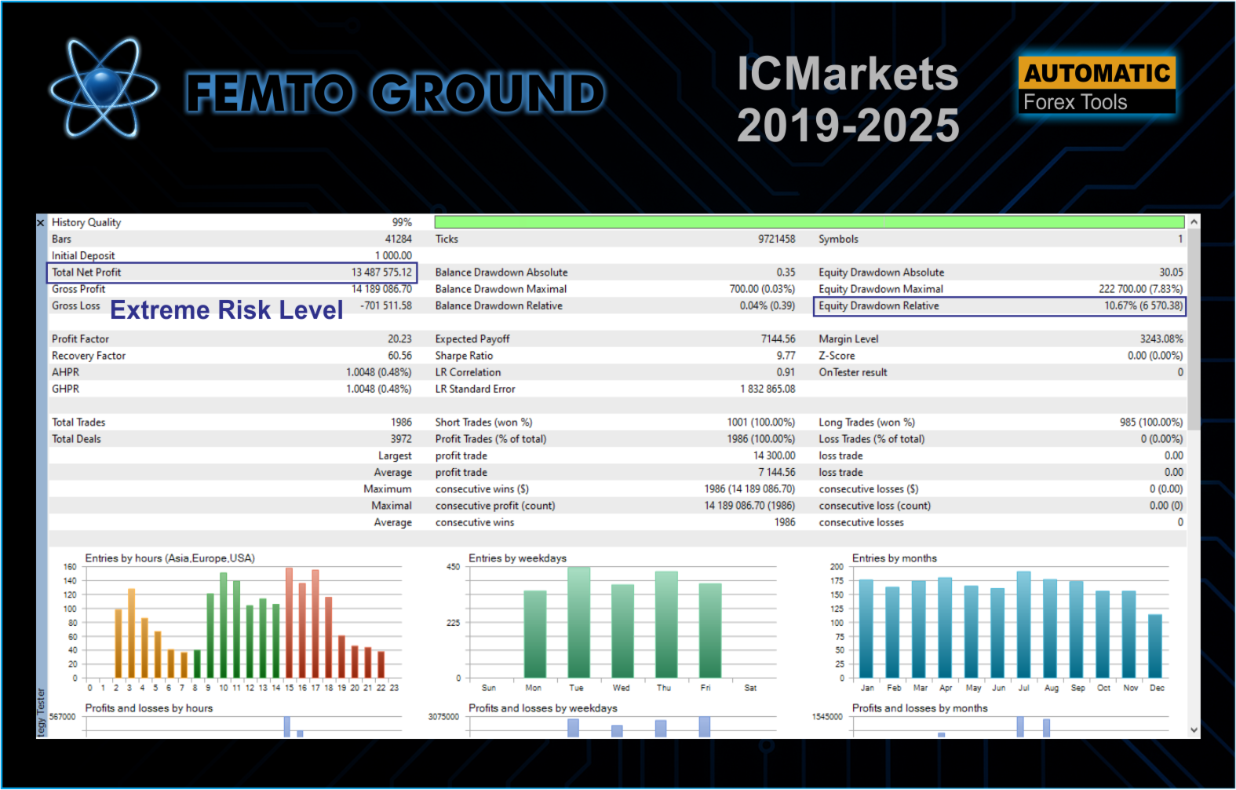This screenshot has width=1236, height=790.
Task: Click the scrollbar up arrow
Action: pyautogui.click(x=1194, y=222)
